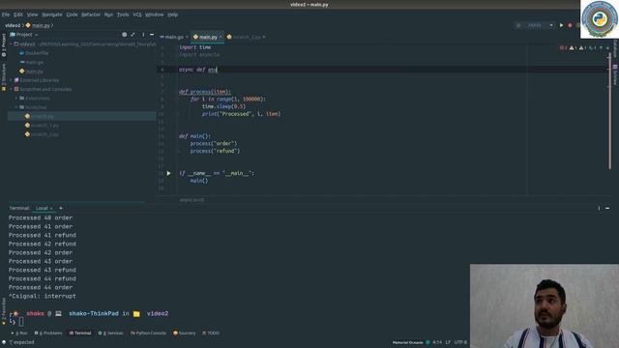Hide the Project panel with minus icon
The width and height of the screenshot is (619, 348).
tap(152, 35)
